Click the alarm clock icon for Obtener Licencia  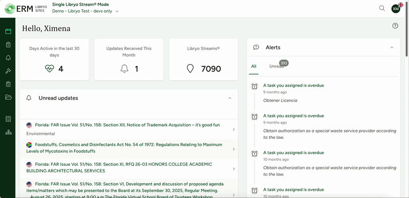coord(255,86)
